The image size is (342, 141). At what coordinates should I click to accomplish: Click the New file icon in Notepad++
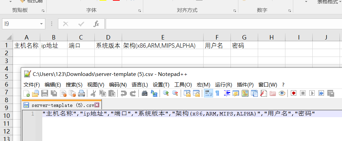pyautogui.click(x=26, y=93)
